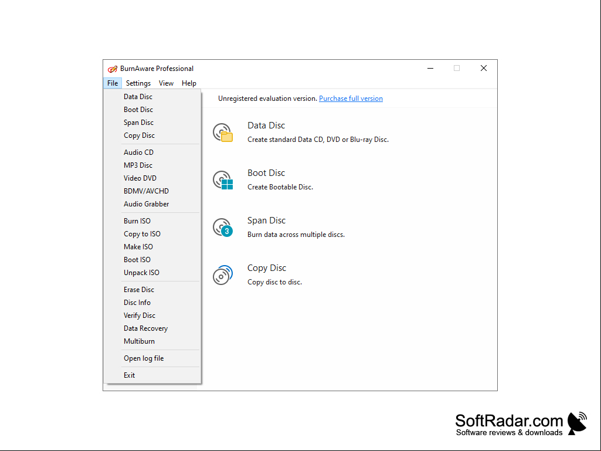The image size is (601, 451).
Task: Click the Boot Disc Windows-logo icon
Action: [x=223, y=180]
